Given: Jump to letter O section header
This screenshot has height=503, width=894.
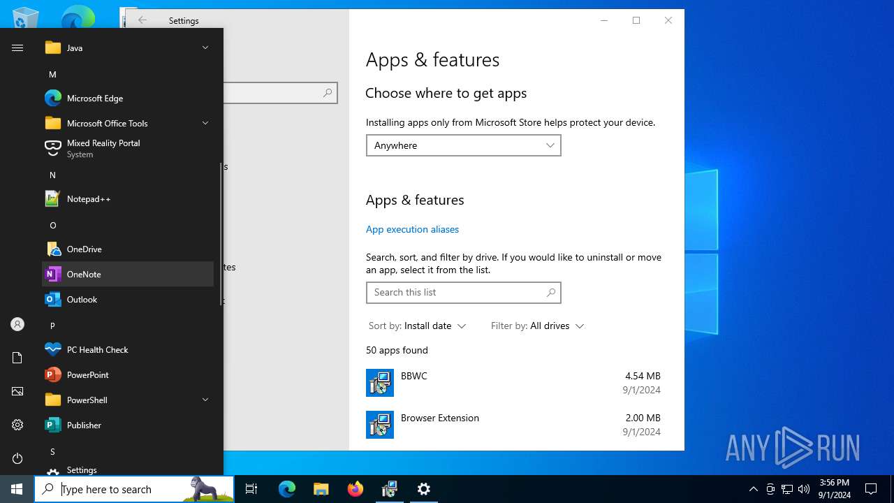Looking at the screenshot, I should coord(52,225).
